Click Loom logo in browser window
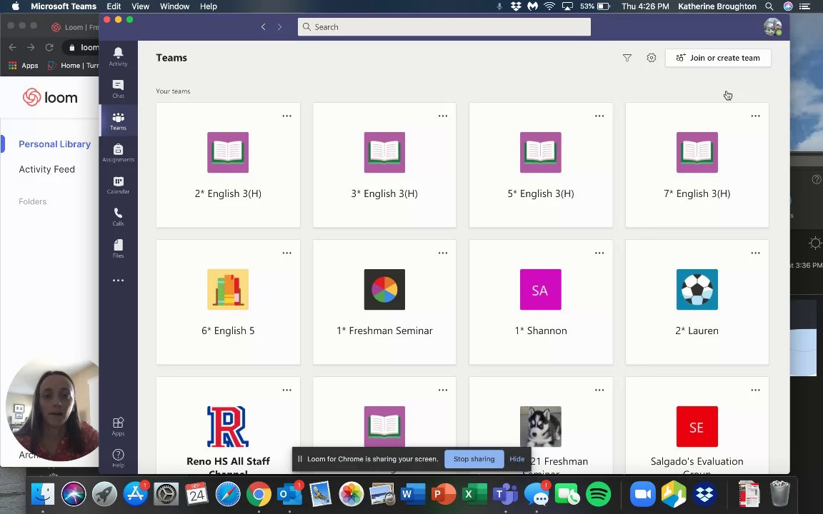 click(51, 97)
